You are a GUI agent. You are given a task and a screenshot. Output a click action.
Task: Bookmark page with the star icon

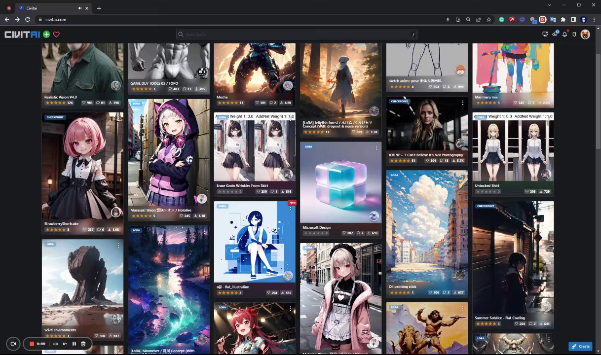(488, 20)
